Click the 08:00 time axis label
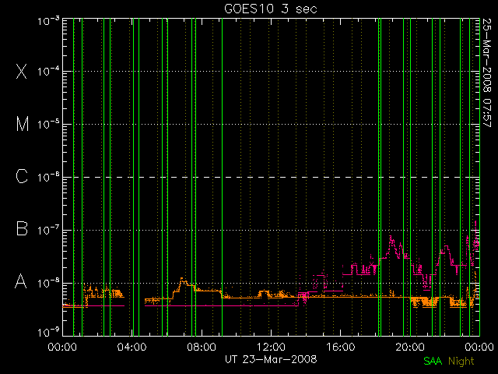Screen dimensions: 498x374 (x=202, y=347)
